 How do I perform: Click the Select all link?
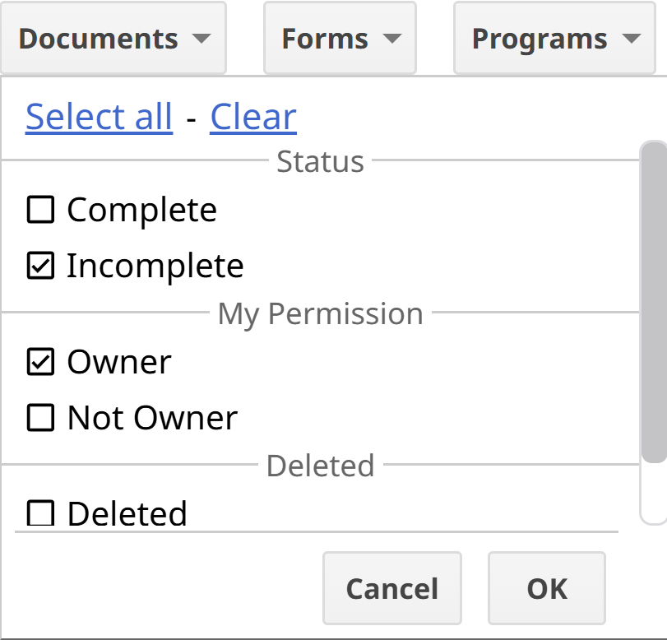point(99,117)
